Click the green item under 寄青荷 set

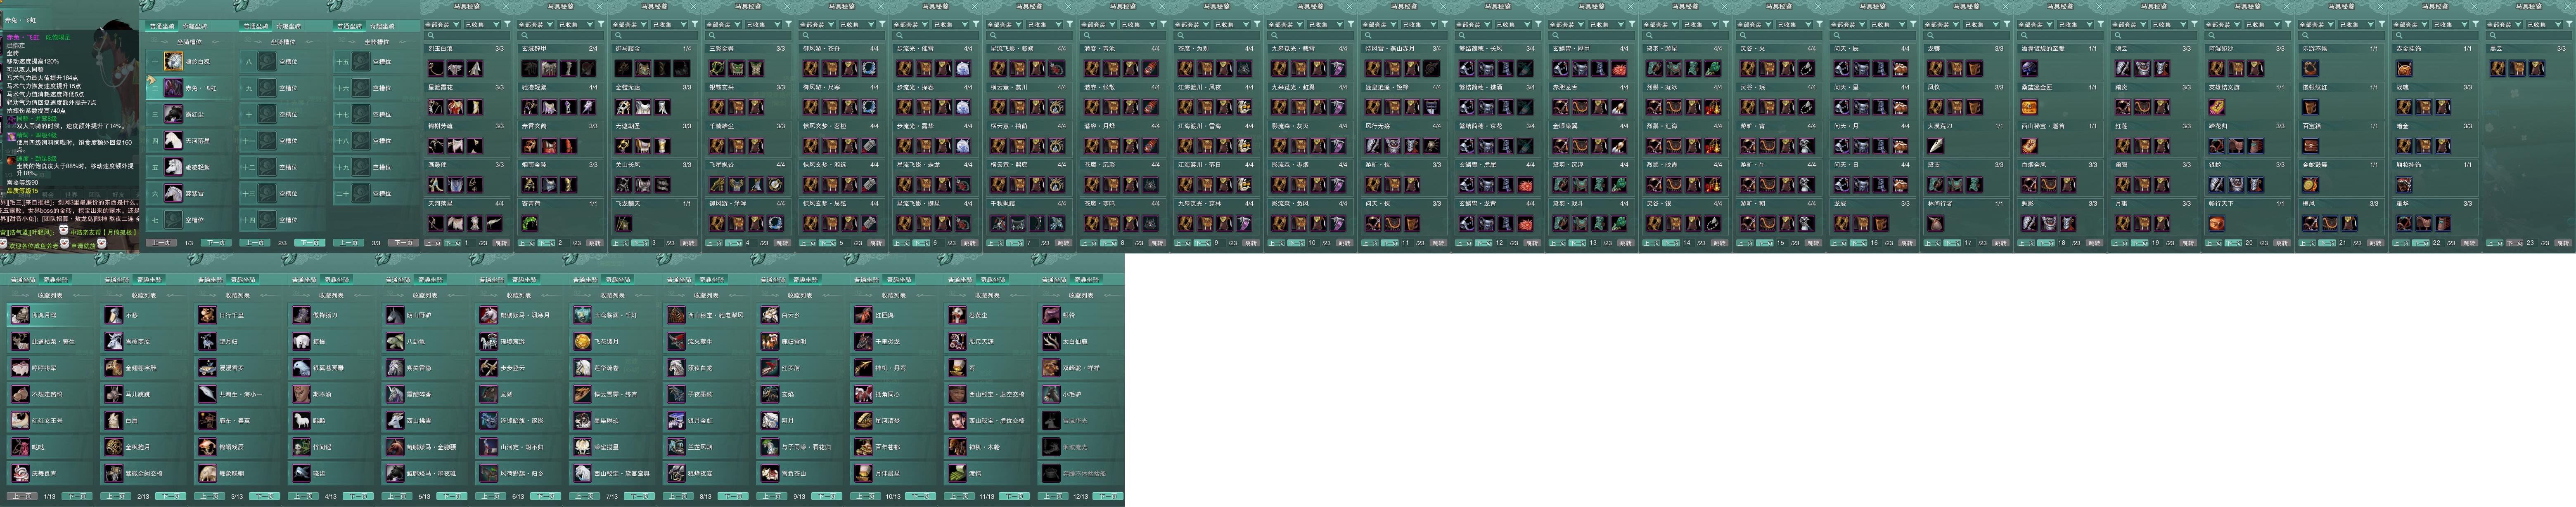tap(531, 223)
